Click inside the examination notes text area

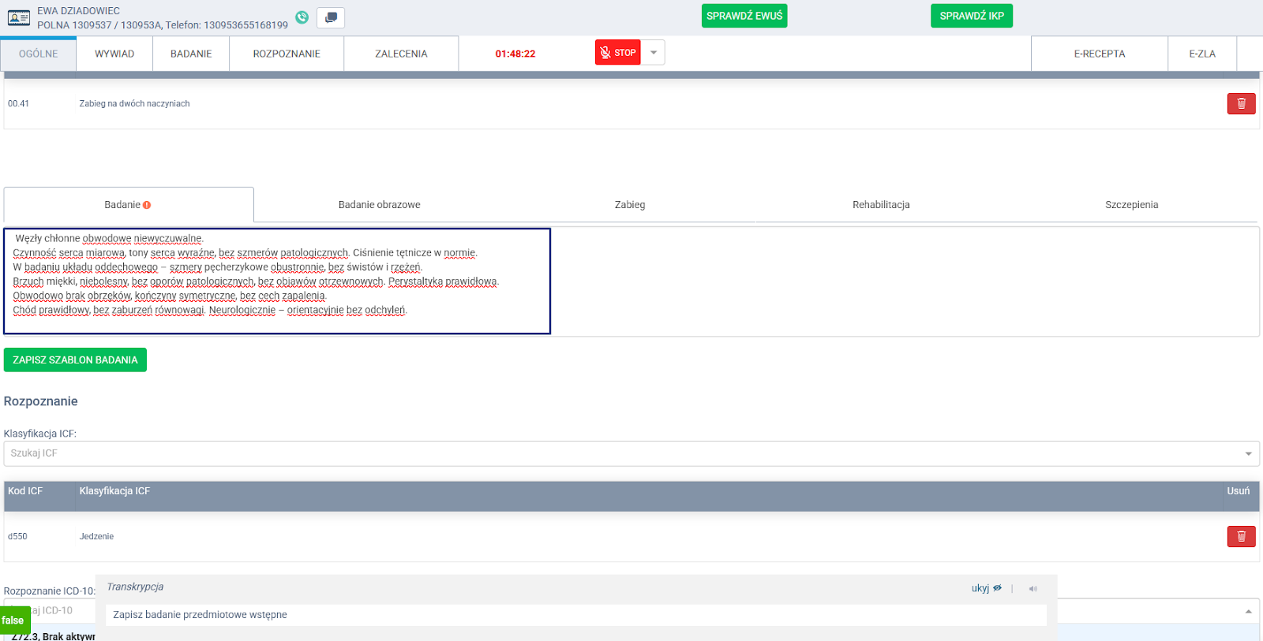(x=276, y=281)
